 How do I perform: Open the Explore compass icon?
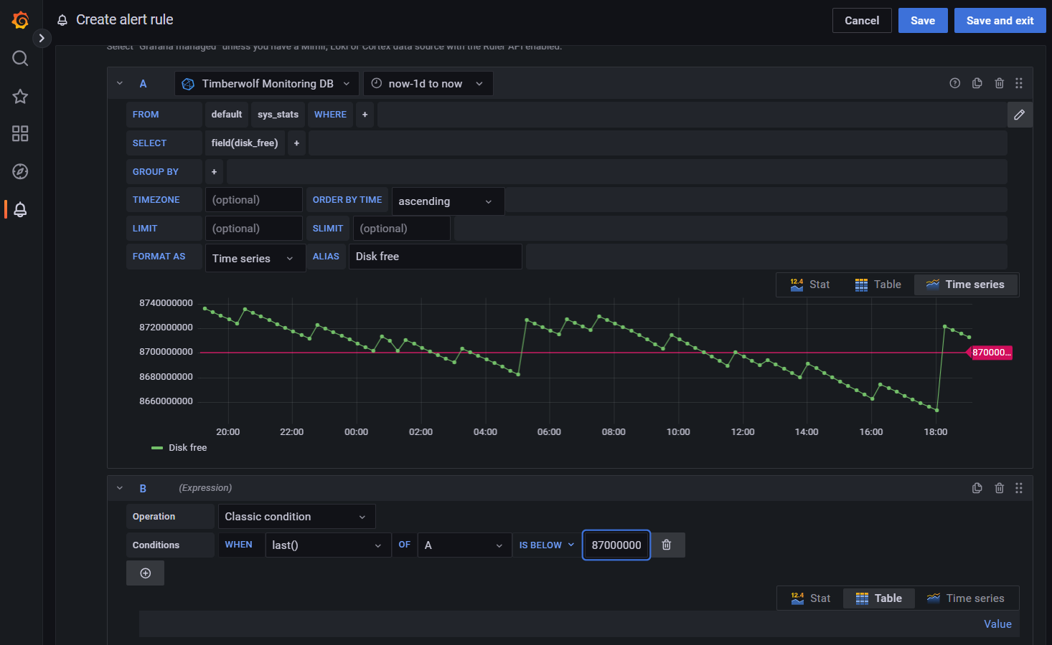coord(20,171)
